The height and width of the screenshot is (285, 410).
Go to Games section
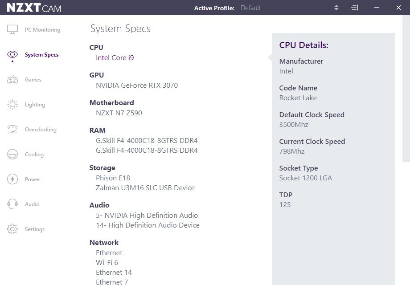(33, 80)
